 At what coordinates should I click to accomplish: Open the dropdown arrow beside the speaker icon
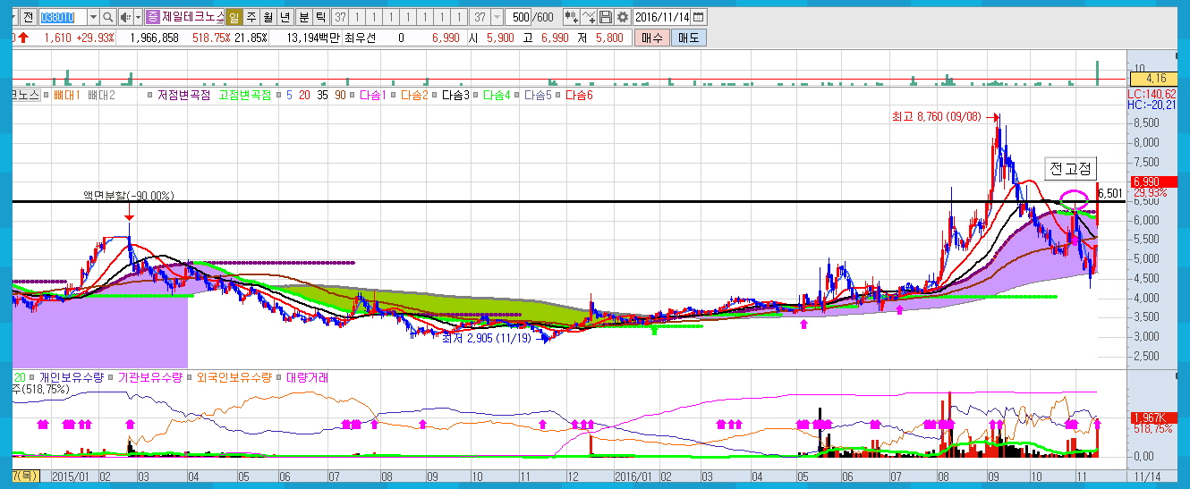click(138, 17)
